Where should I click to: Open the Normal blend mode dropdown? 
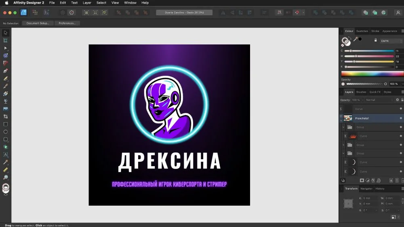coord(379,100)
